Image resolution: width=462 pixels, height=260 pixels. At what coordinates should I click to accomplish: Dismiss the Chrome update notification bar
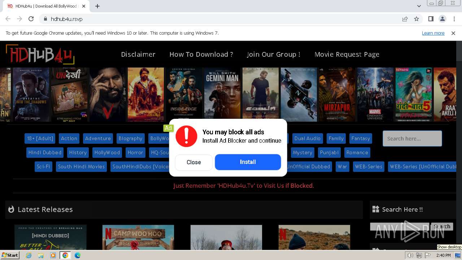tap(453, 33)
